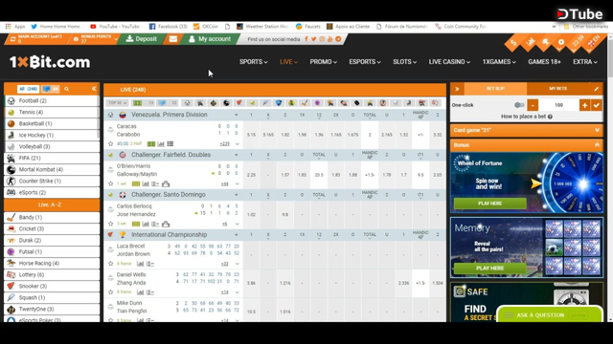Click the Twitter social media icon

tap(313, 39)
